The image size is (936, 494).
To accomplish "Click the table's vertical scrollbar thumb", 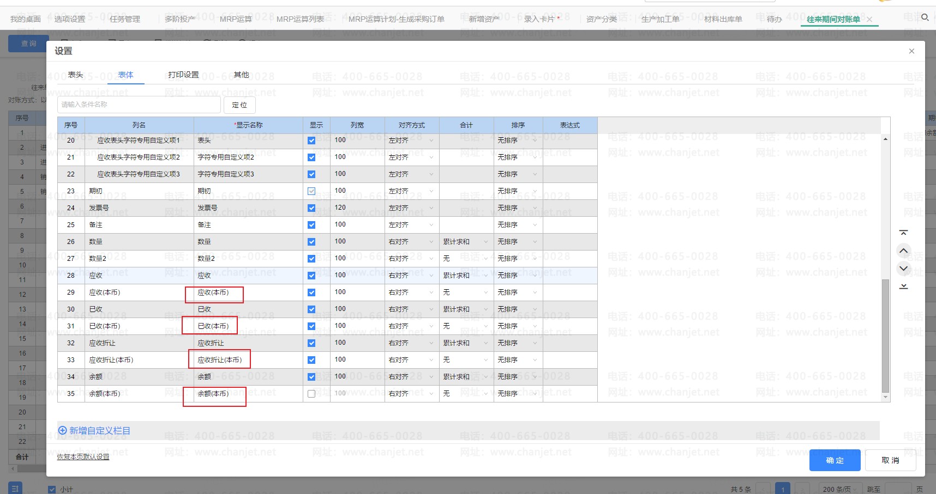I will pos(885,335).
